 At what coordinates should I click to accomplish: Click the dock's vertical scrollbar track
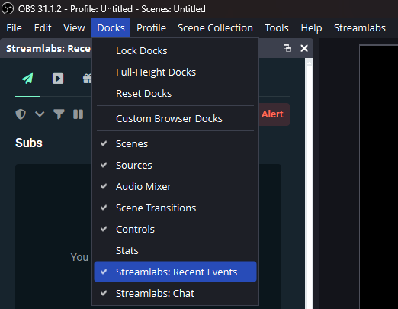pos(309,188)
